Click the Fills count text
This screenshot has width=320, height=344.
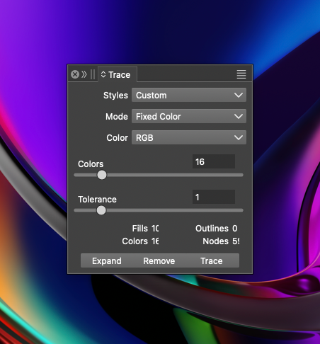click(x=145, y=229)
